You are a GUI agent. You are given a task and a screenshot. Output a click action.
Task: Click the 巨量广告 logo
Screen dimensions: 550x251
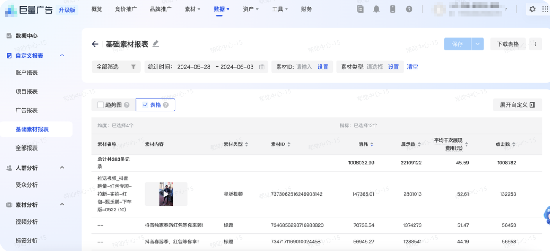[x=29, y=10]
